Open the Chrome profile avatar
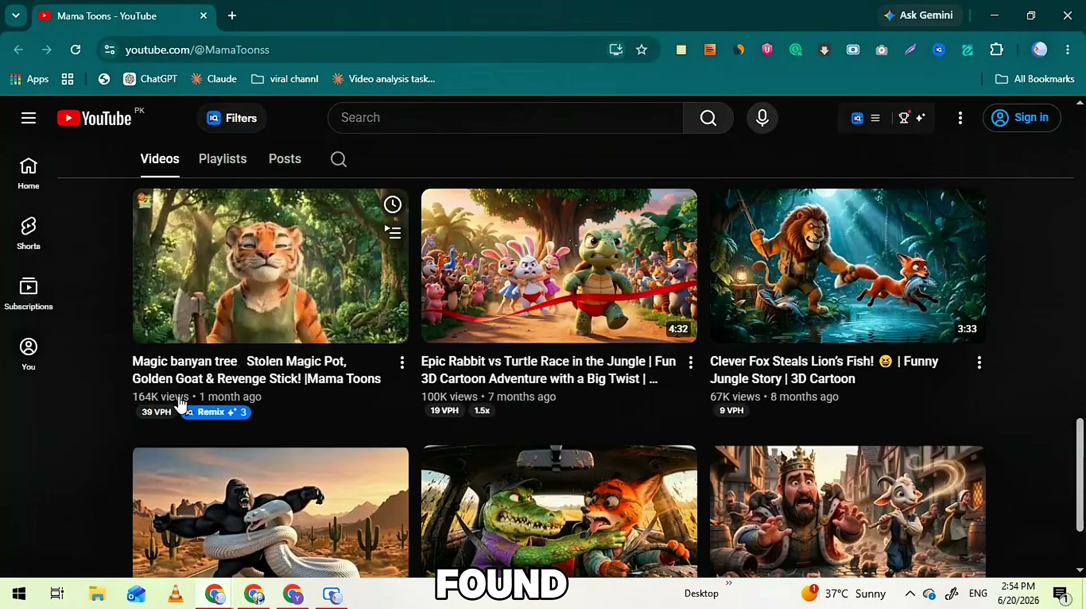Image resolution: width=1086 pixels, height=609 pixels. click(1040, 50)
